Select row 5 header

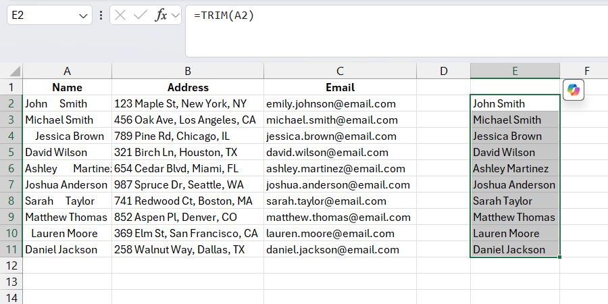[11, 153]
